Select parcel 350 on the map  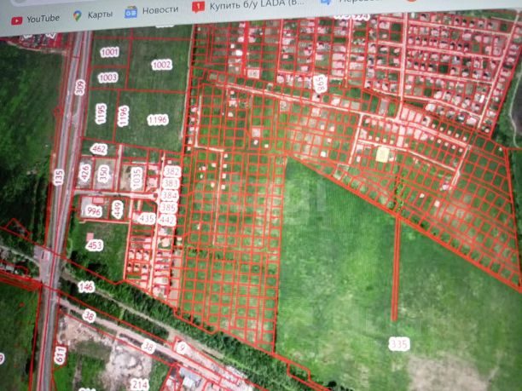pyautogui.click(x=104, y=174)
